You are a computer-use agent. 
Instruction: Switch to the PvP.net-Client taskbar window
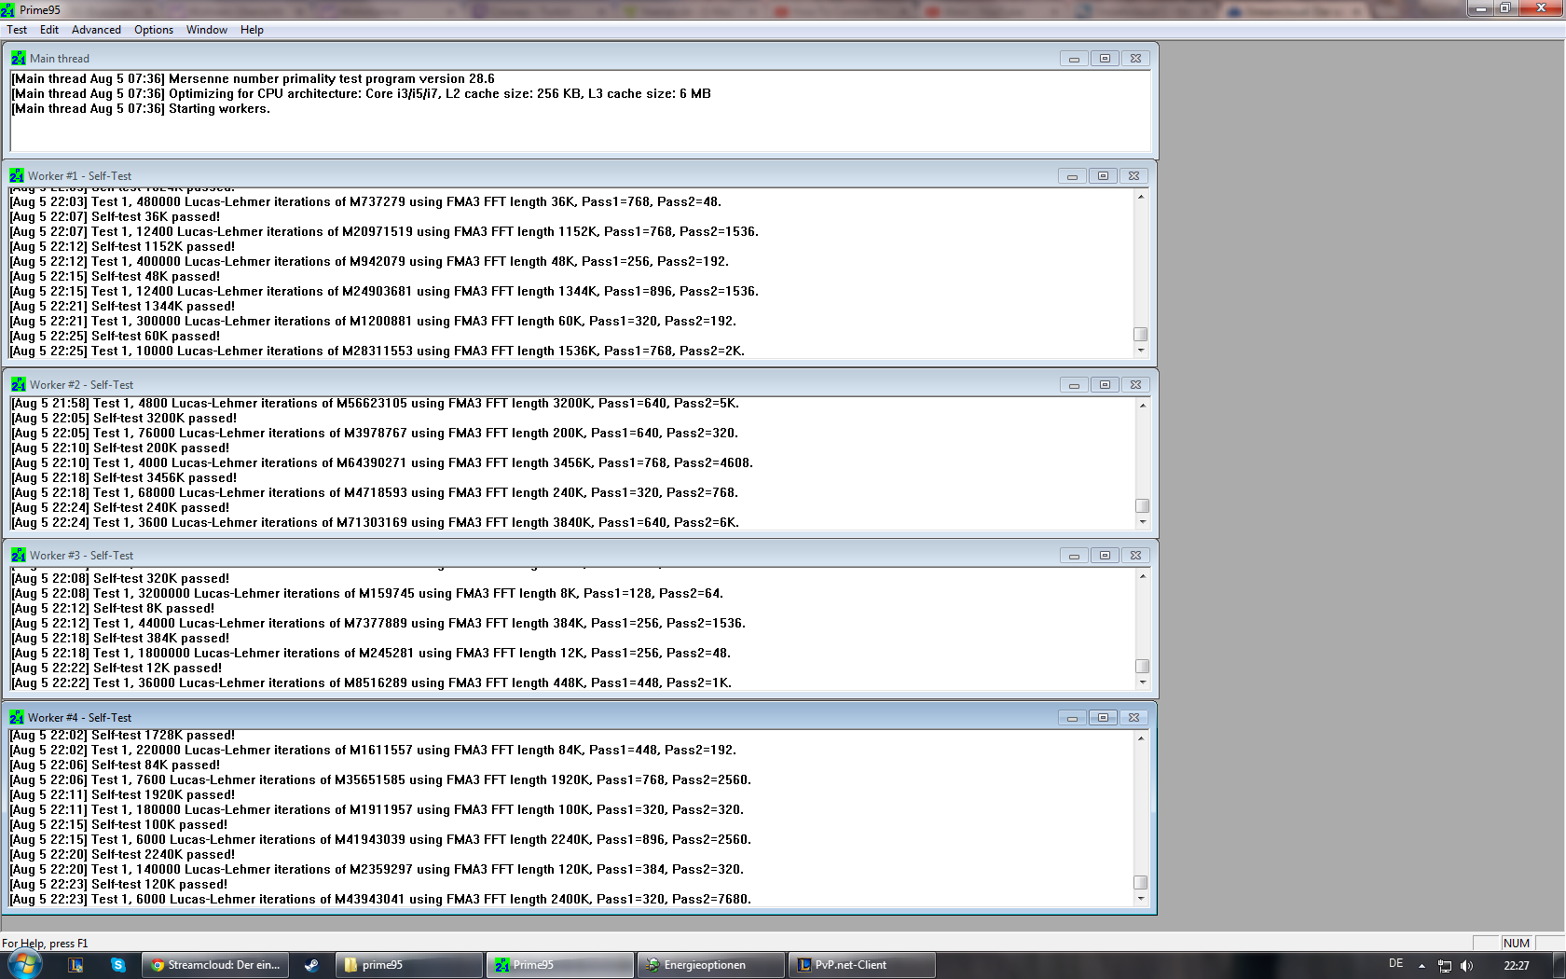tap(861, 965)
